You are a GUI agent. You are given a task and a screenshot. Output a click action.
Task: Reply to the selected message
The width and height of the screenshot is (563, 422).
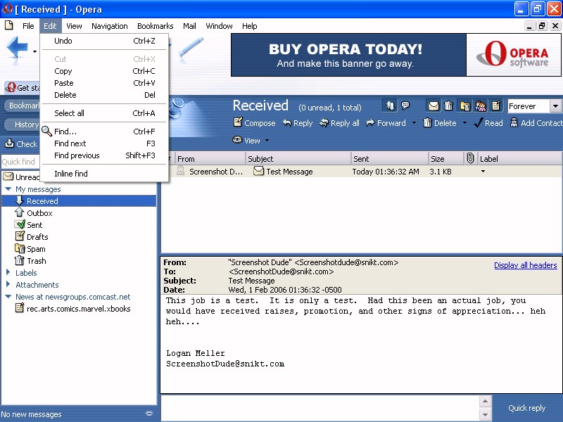click(298, 123)
